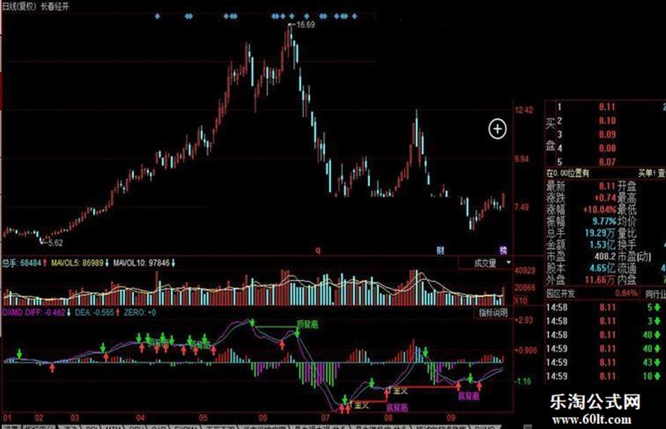Click the 振幅 value 9.77%
Image resolution: width=666 pixels, height=429 pixels.
point(604,221)
